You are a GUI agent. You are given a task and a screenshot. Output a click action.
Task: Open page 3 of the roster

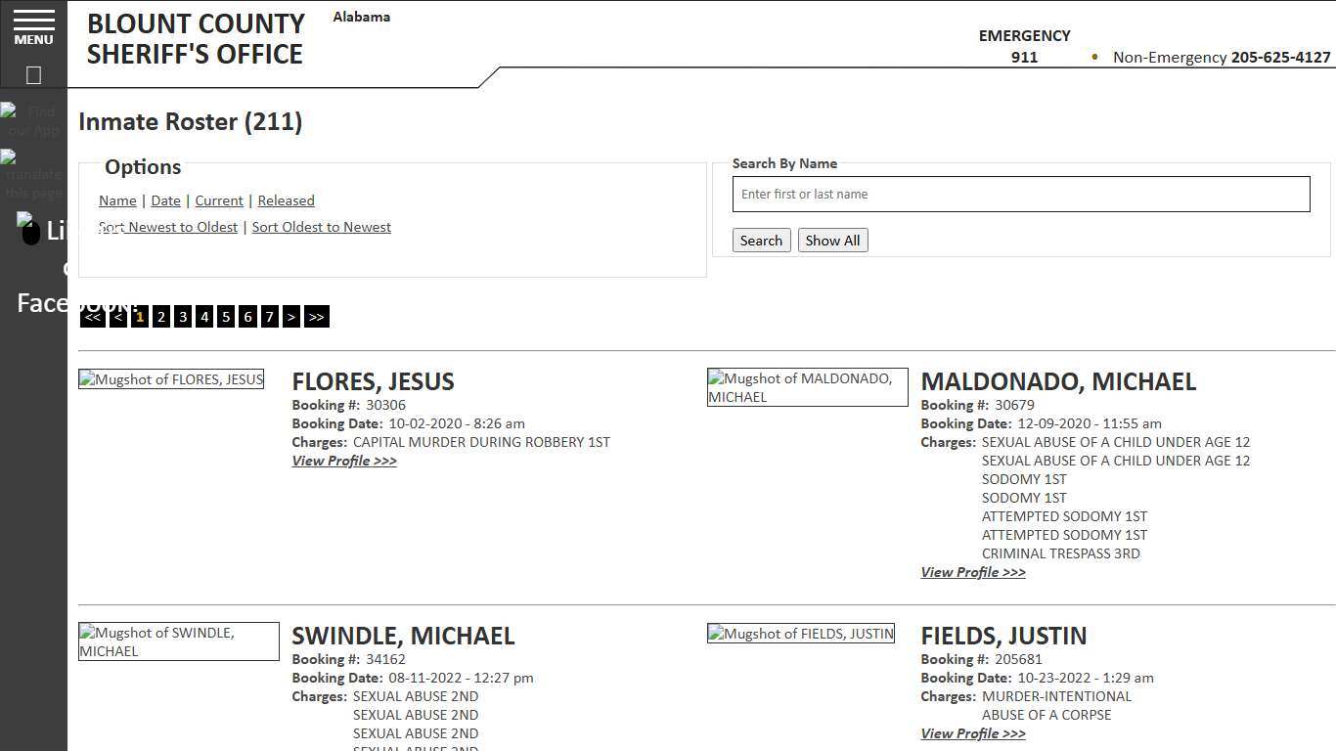[x=183, y=316]
